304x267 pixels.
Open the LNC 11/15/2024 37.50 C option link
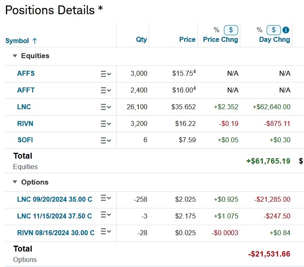55,216
